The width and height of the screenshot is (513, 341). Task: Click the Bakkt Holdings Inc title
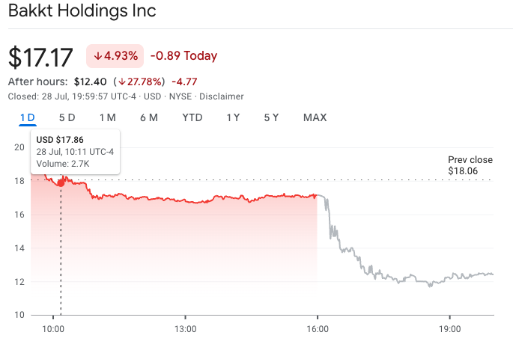point(84,13)
